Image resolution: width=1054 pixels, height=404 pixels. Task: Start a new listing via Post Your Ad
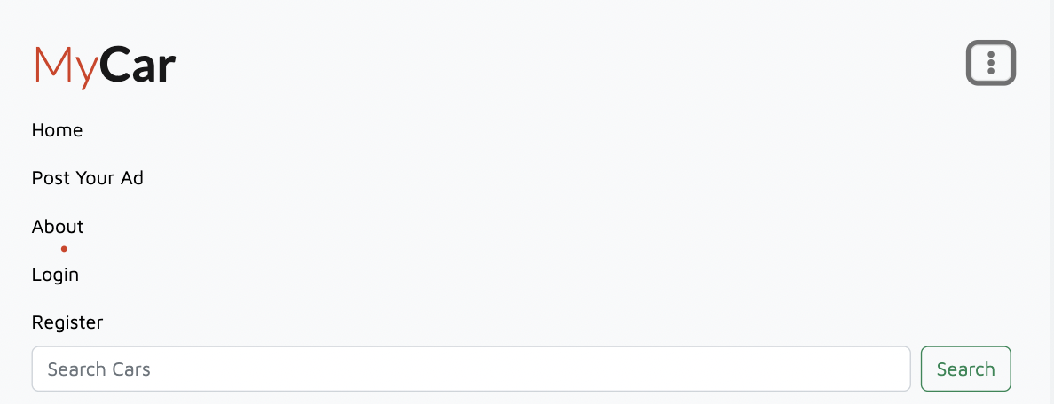tap(87, 178)
